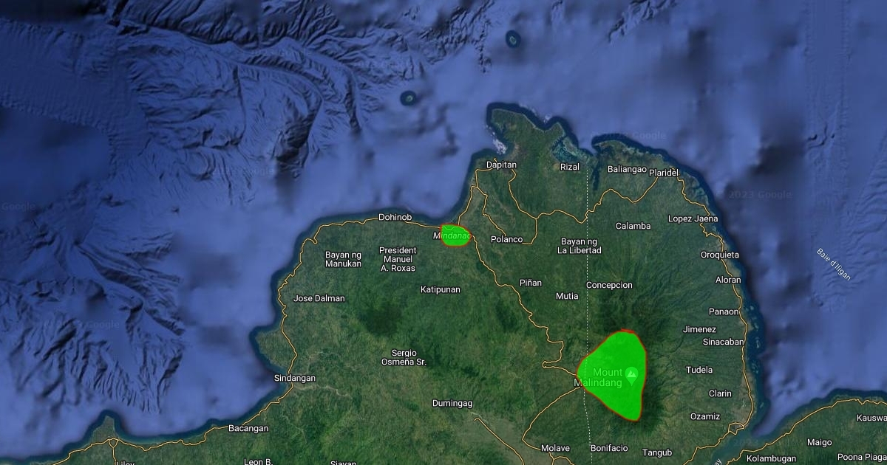Click the Maigo place label
887x465 pixels.
tap(820, 442)
